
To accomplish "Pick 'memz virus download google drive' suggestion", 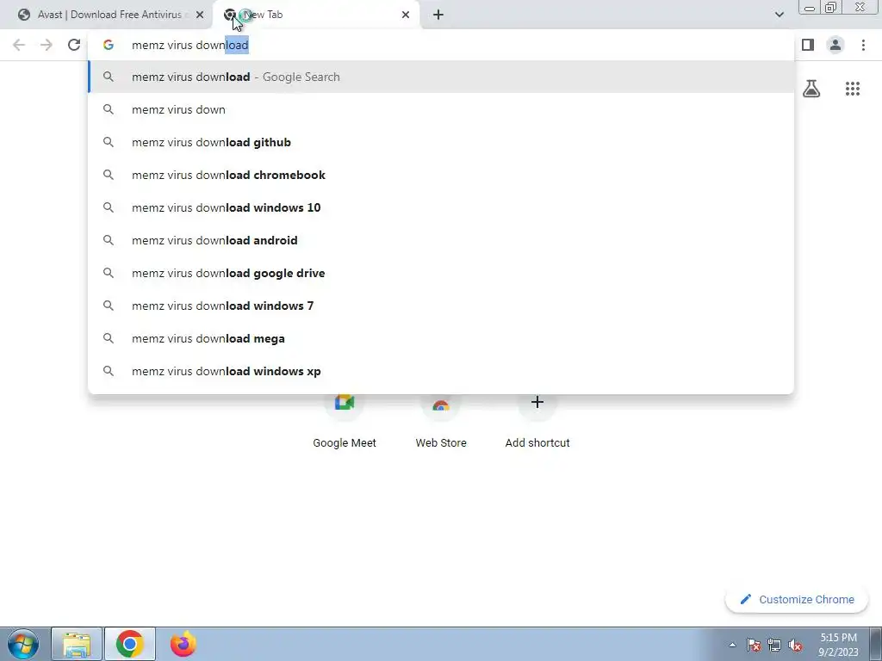I will 441,273.
